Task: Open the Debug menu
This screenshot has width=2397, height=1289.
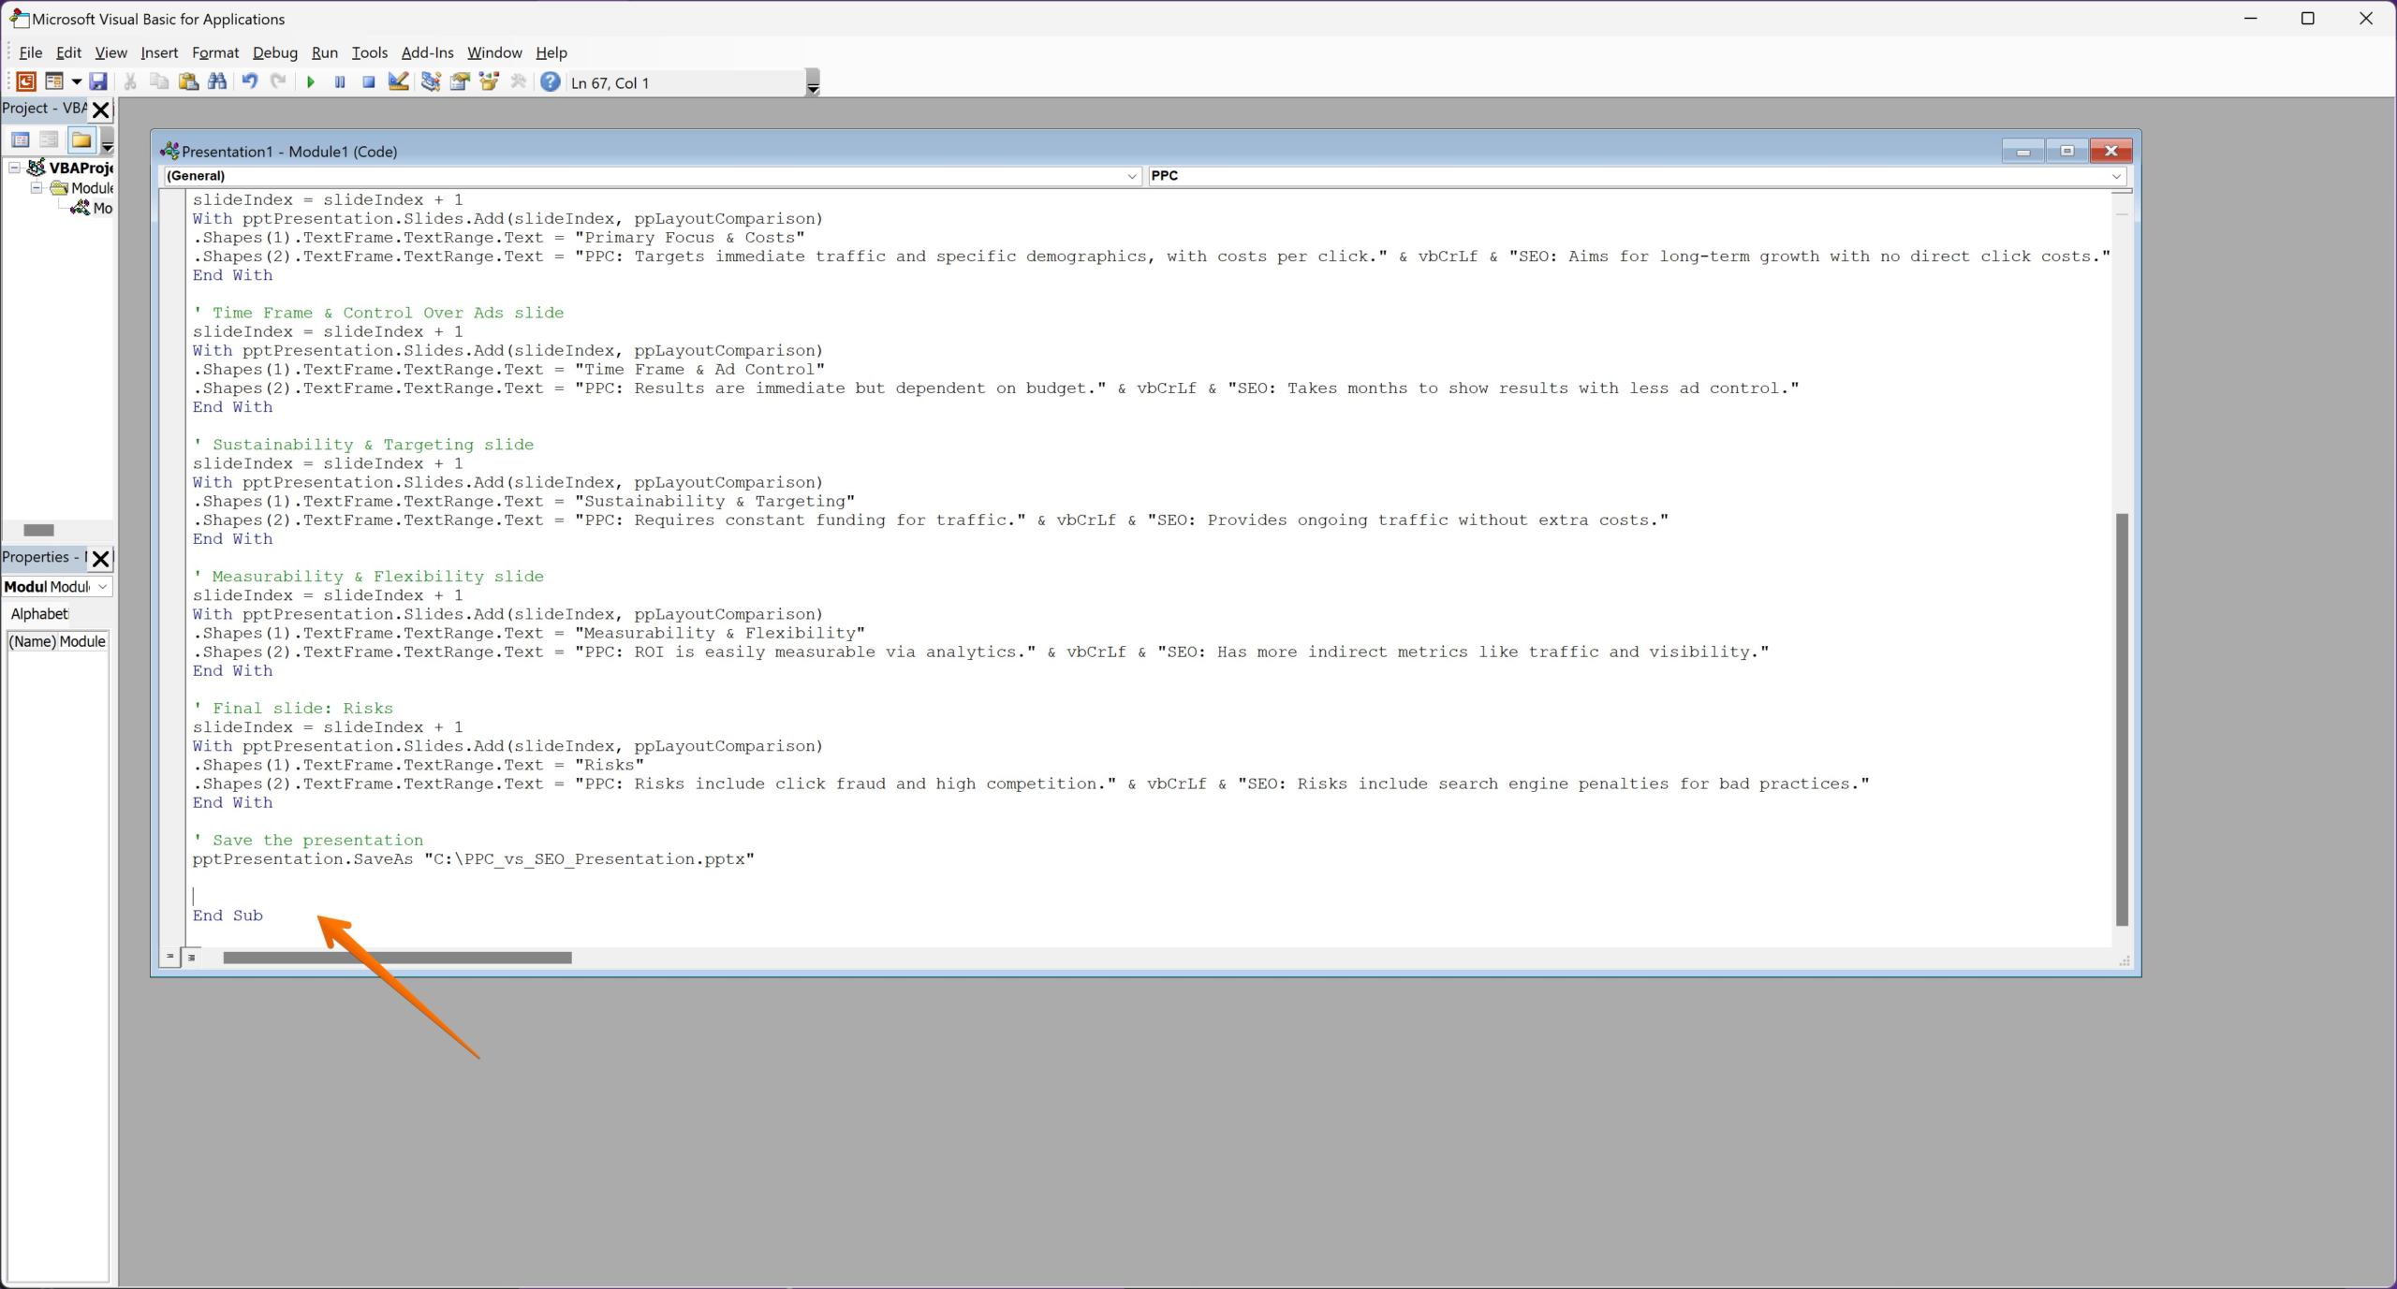Action: [x=274, y=53]
